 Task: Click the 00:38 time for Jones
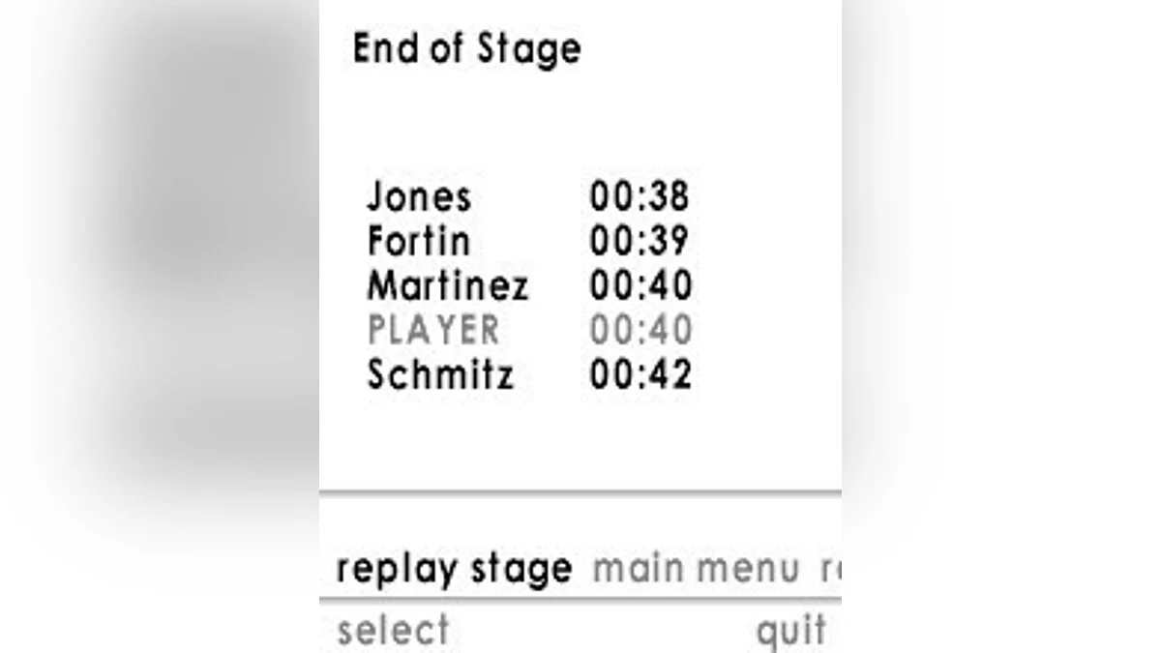(640, 197)
